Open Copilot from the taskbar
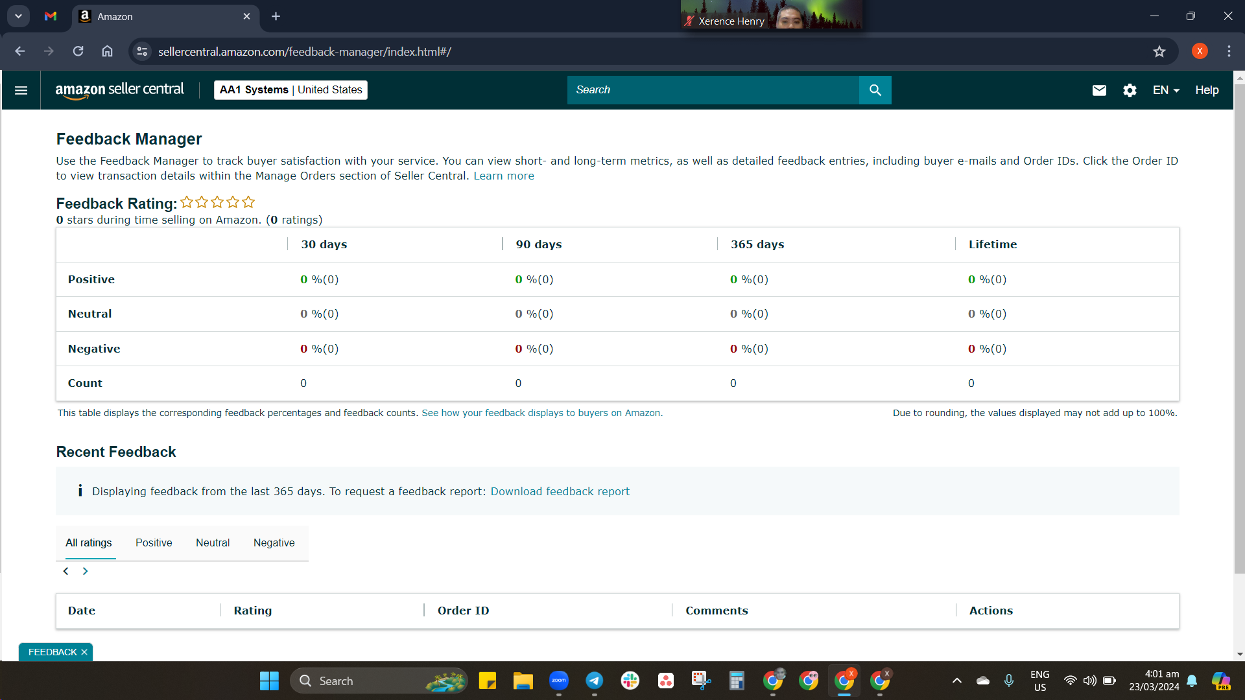The width and height of the screenshot is (1245, 700). 1221,681
